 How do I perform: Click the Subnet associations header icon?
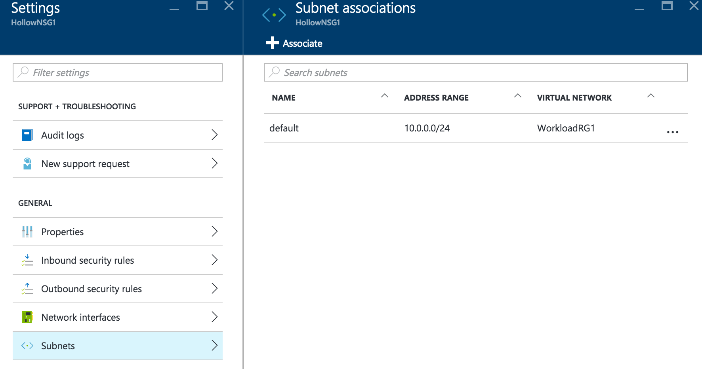[274, 15]
